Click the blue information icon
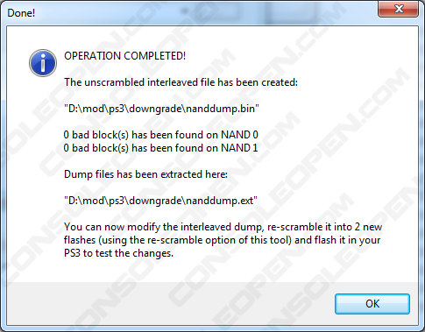This screenshot has width=425, height=332. tap(43, 63)
